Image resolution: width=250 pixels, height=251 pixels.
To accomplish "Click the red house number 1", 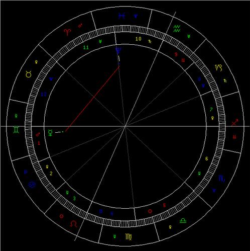I will 39,143.
